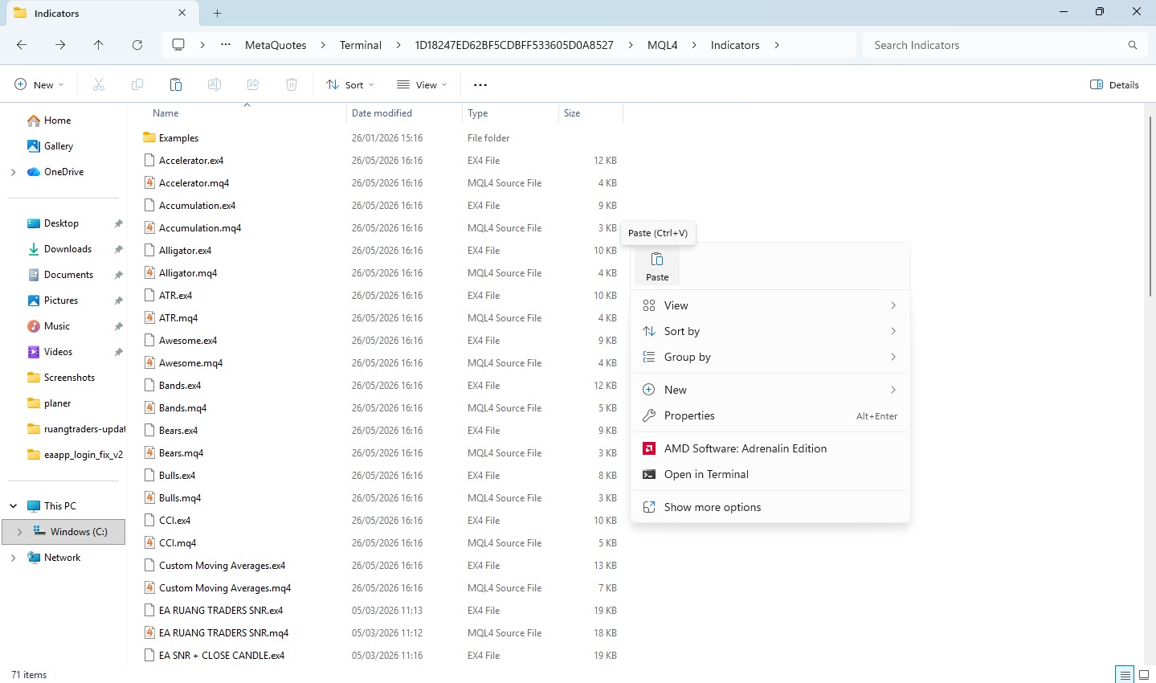The height and width of the screenshot is (683, 1156).
Task: Open Downloads in the sidebar
Action: [67, 249]
